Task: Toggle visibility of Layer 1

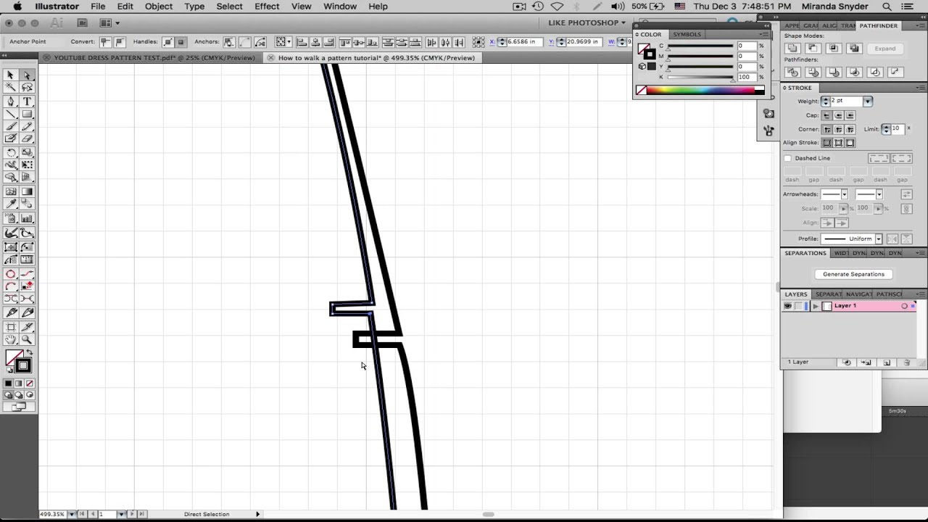Action: coord(788,306)
